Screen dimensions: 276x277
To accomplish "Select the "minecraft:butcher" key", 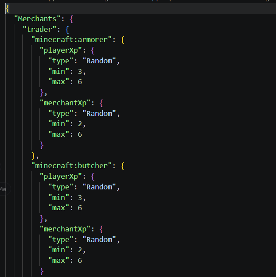I will [71, 166].
